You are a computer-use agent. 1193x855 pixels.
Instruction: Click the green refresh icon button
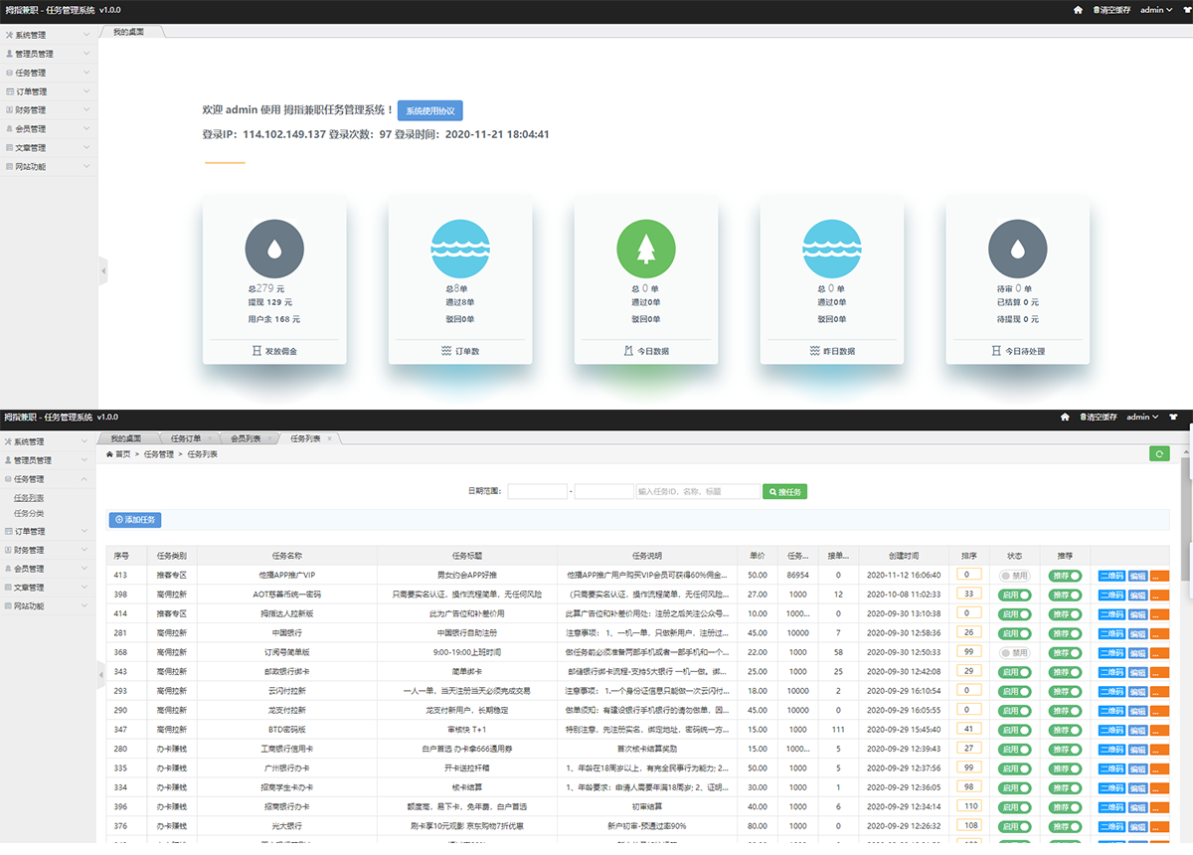pos(1159,454)
